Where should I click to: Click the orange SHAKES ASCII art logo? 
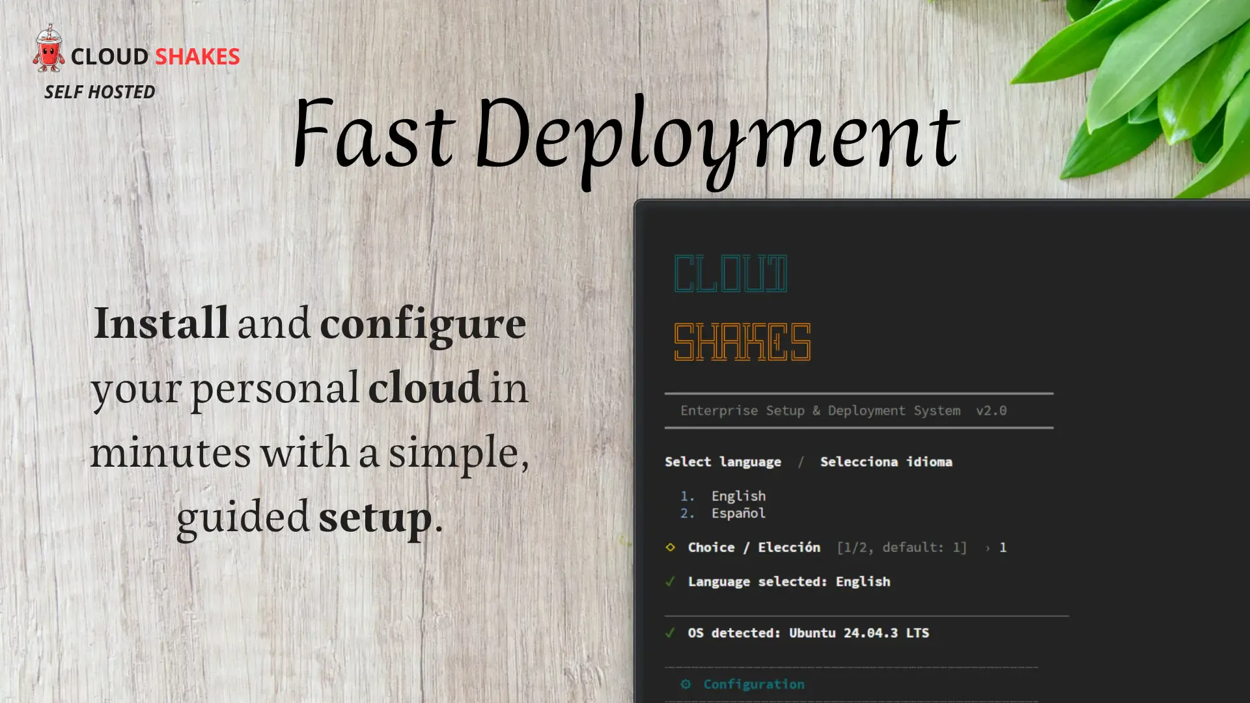[742, 342]
